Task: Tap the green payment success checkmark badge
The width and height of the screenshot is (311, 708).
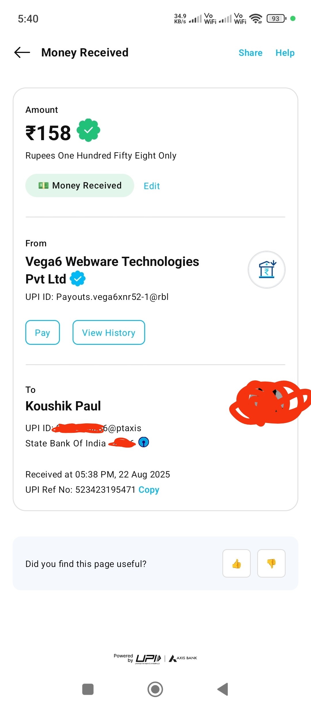Action: (88, 130)
